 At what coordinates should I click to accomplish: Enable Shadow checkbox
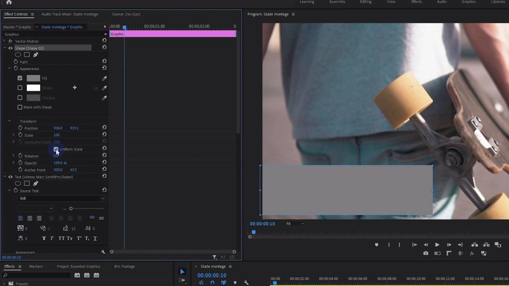click(20, 97)
